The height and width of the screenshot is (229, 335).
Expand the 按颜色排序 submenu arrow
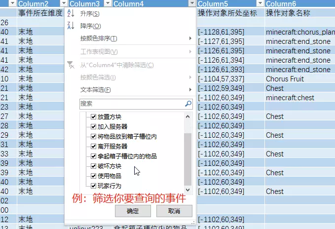click(x=190, y=38)
